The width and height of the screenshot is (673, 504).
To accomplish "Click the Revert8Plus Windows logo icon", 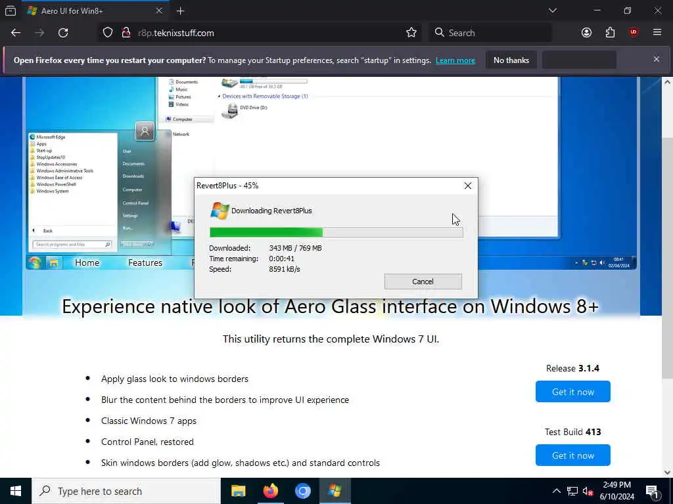I will (x=220, y=211).
